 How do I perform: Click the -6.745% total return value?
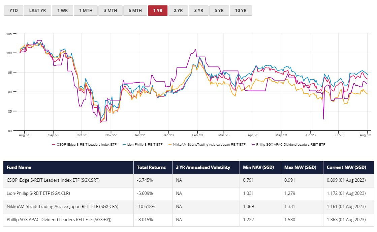click(x=145, y=180)
